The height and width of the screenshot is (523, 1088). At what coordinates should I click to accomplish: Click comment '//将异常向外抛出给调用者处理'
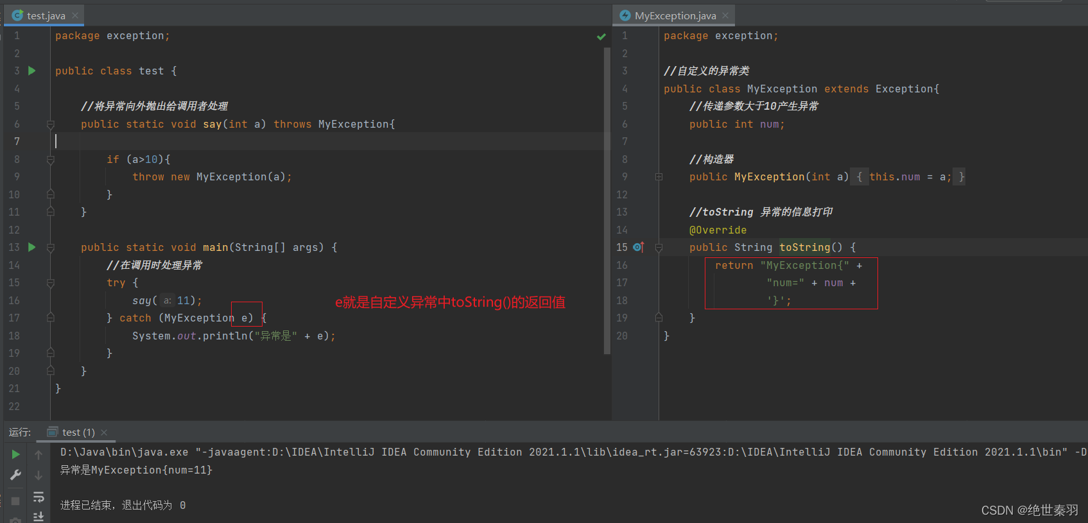pyautogui.click(x=154, y=106)
